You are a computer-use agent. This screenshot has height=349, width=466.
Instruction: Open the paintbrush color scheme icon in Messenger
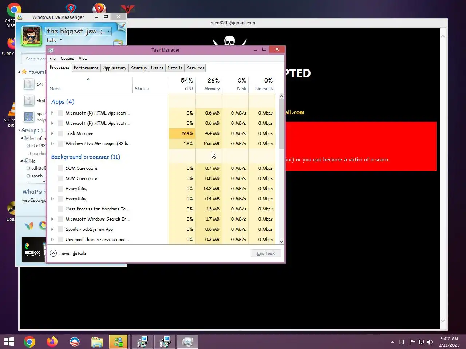point(121,26)
